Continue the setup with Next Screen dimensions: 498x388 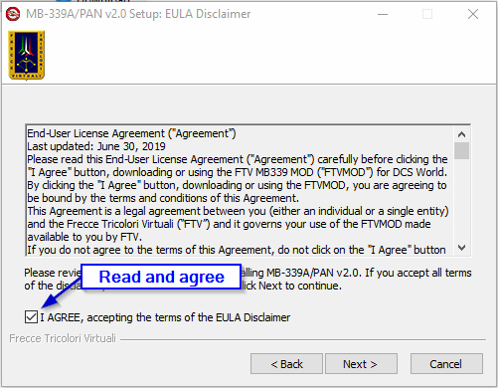pos(361,364)
